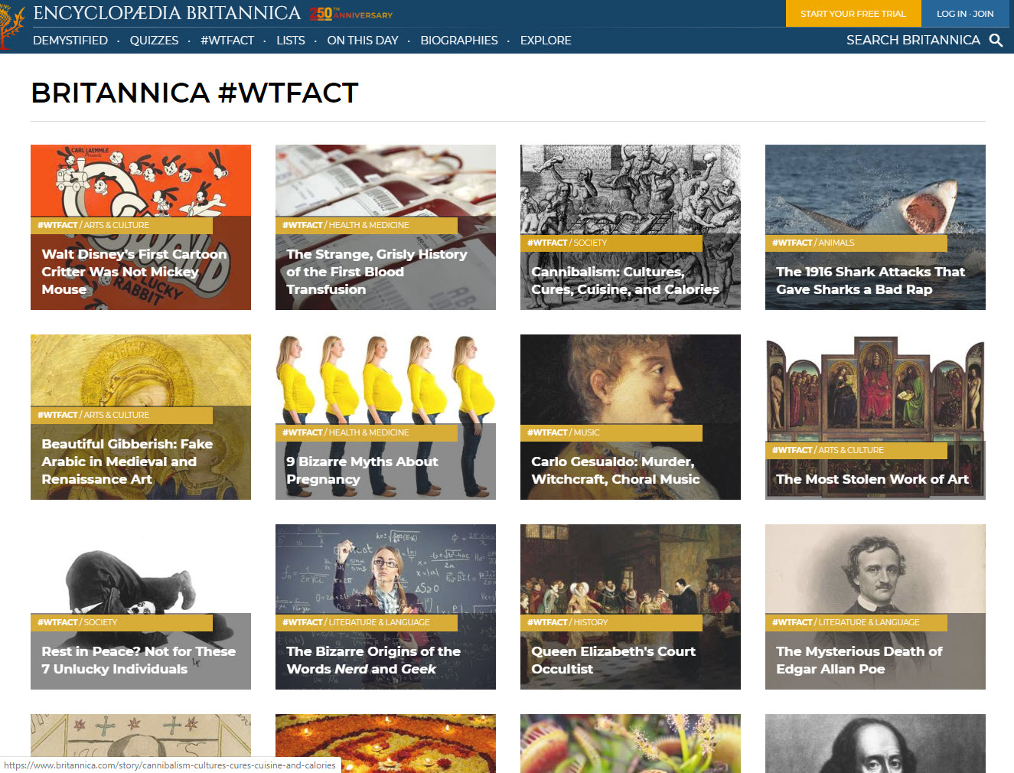Click the Log In · Join button
Image resolution: width=1014 pixels, height=773 pixels.
(x=965, y=14)
